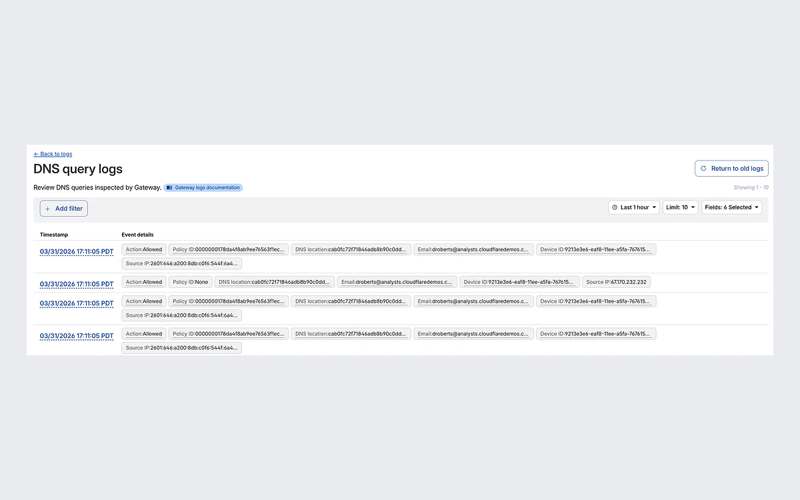Open the timestamp of the Policy ID:None row
Image resolution: width=800 pixels, height=500 pixels.
point(77,284)
